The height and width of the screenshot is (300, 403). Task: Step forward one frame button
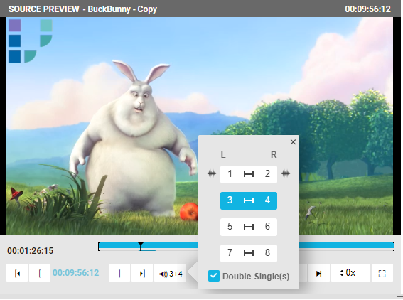pos(318,273)
